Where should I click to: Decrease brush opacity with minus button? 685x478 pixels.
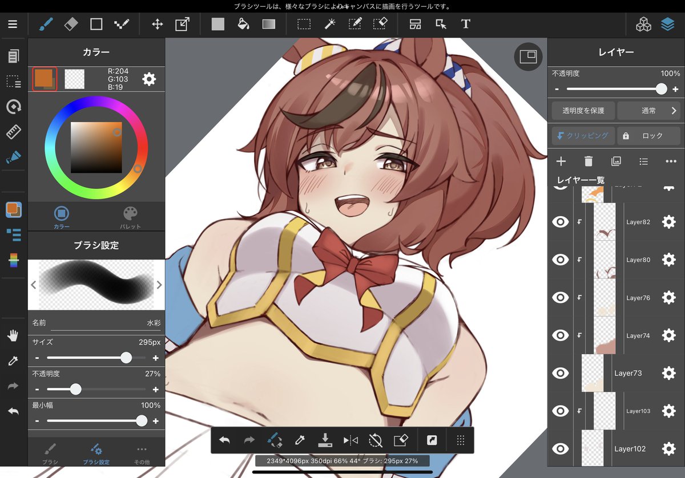38,390
